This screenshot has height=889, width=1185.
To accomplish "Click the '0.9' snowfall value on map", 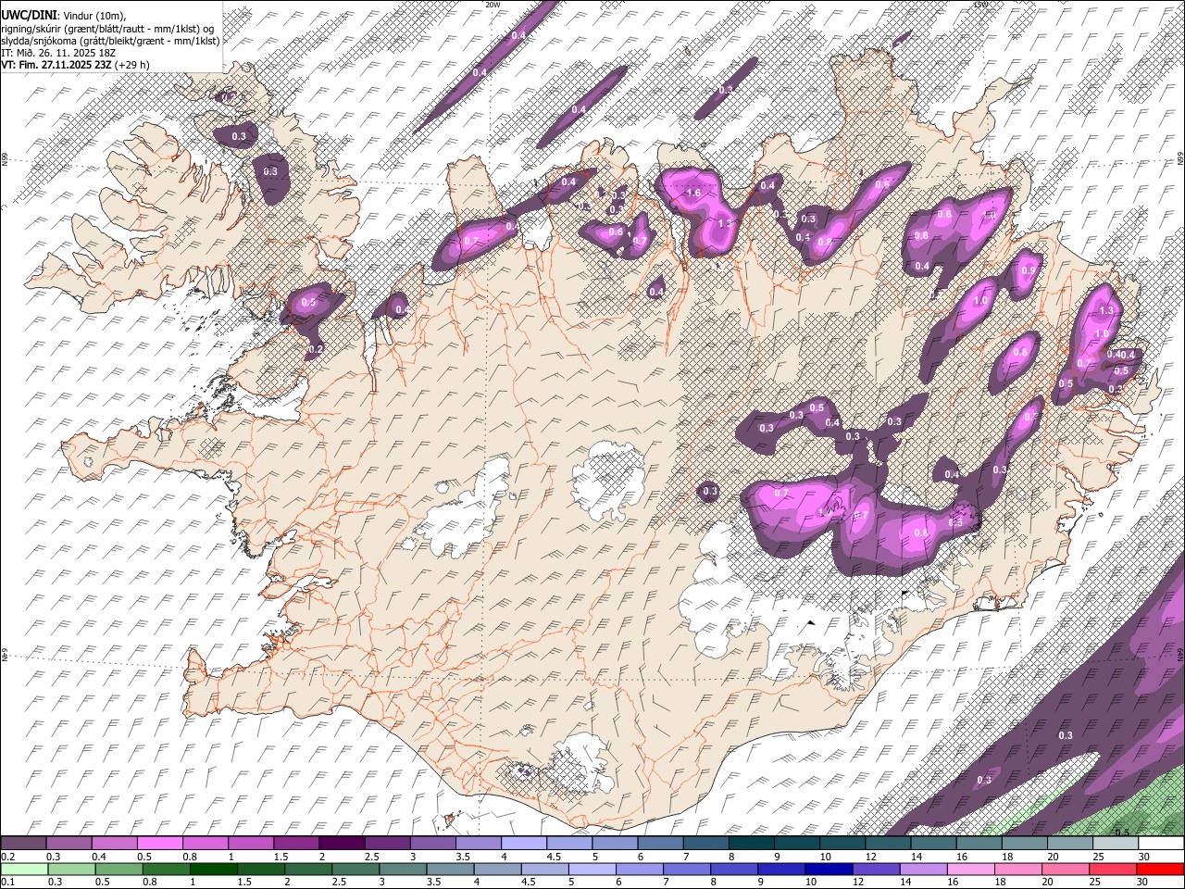I will [1028, 270].
